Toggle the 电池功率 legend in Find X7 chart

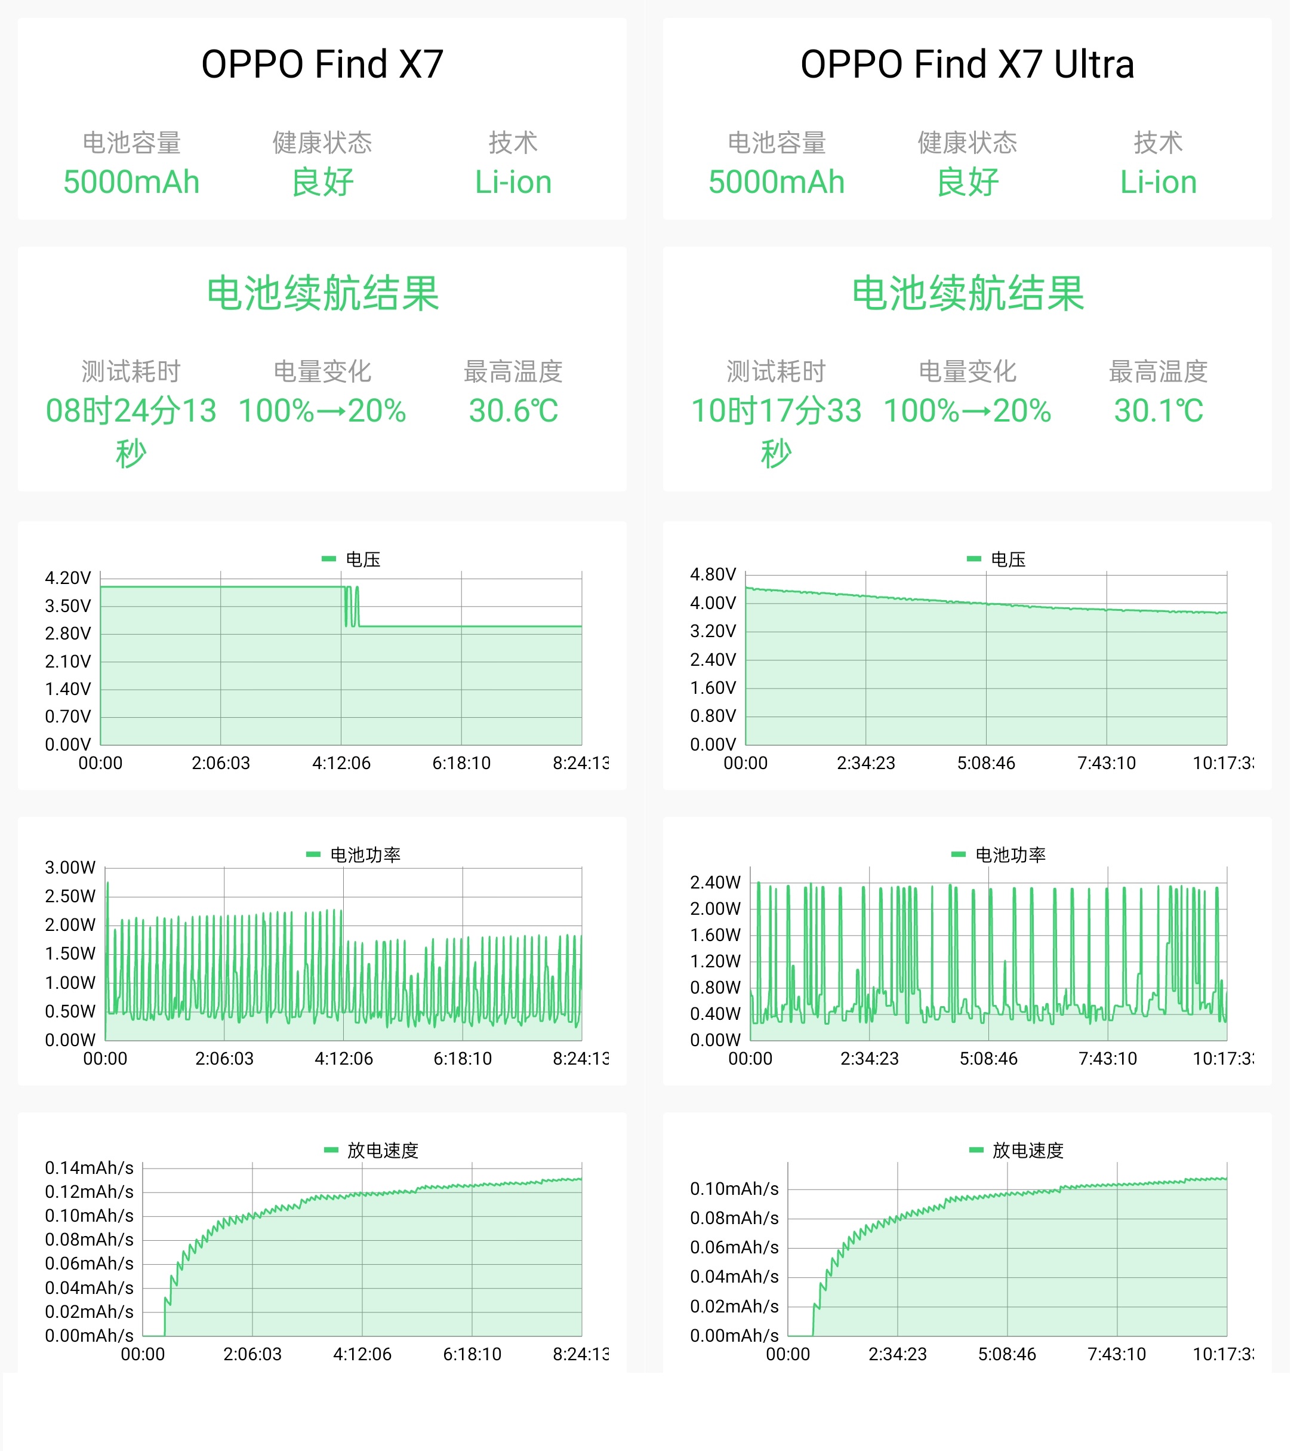tap(354, 856)
